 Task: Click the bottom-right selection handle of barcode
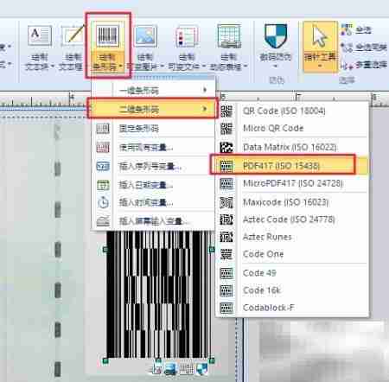212,360
